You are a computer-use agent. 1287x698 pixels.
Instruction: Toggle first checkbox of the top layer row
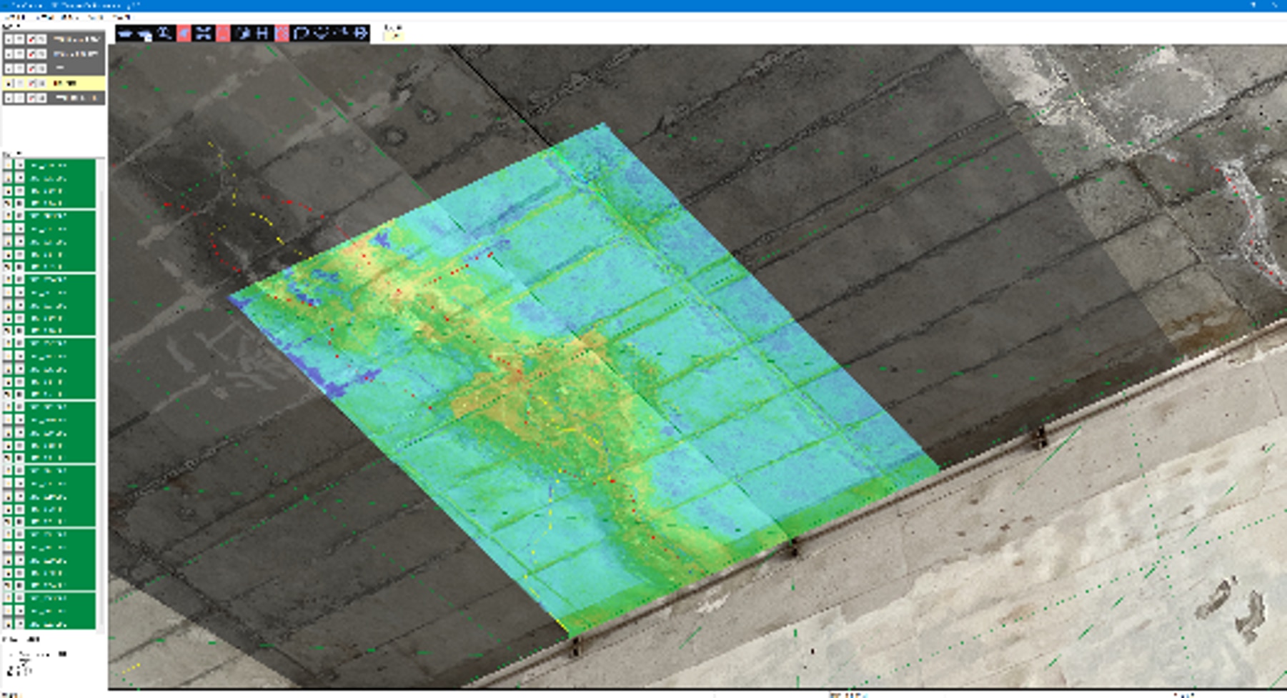9,39
